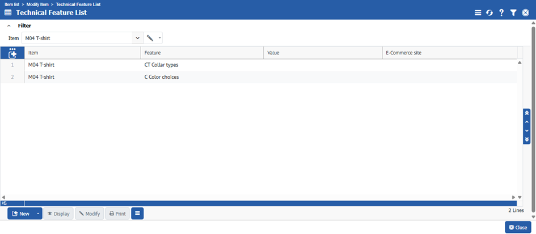Go to next record with down chevron
The width and height of the screenshot is (536, 234).
coord(526,131)
